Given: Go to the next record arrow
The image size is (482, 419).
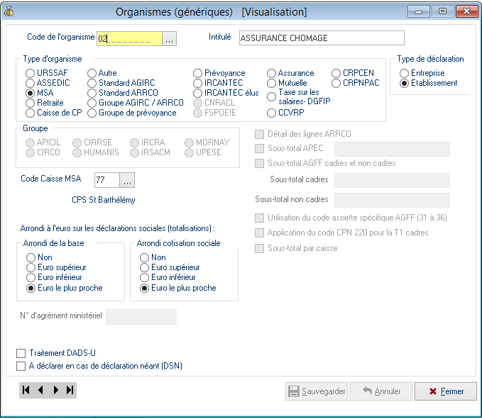Looking at the screenshot, I should click(55, 390).
